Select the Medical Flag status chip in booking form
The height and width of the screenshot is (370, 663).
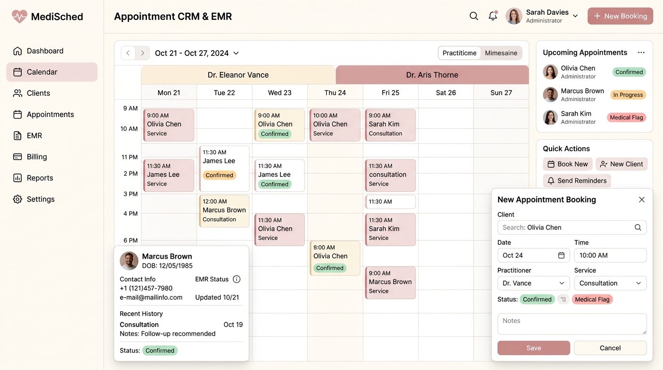pyautogui.click(x=592, y=300)
